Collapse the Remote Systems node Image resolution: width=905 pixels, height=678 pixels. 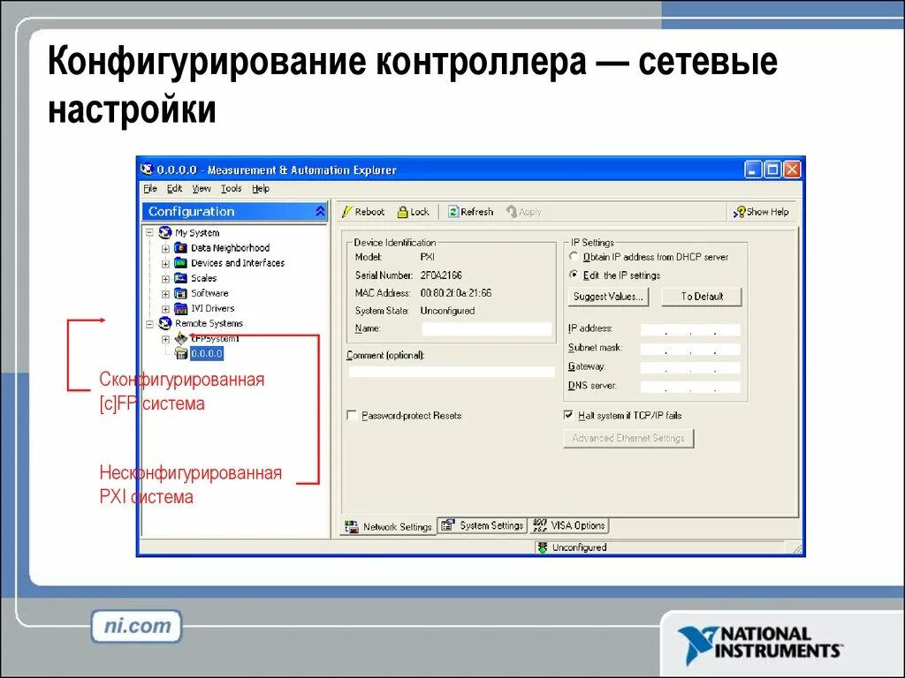pyautogui.click(x=149, y=324)
